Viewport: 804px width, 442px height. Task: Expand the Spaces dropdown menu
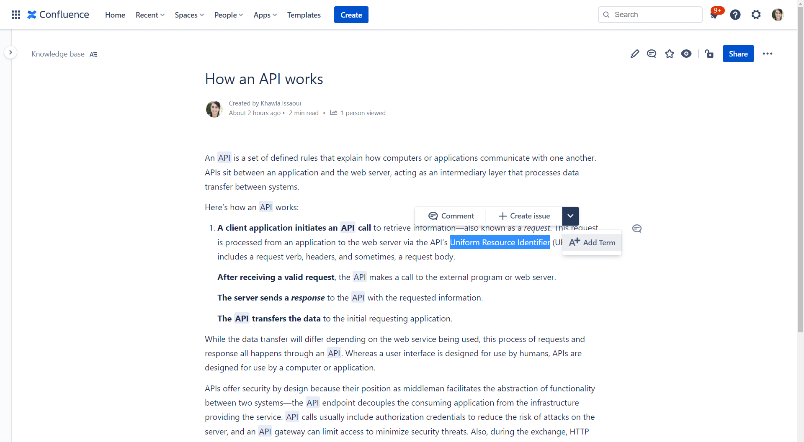point(189,15)
